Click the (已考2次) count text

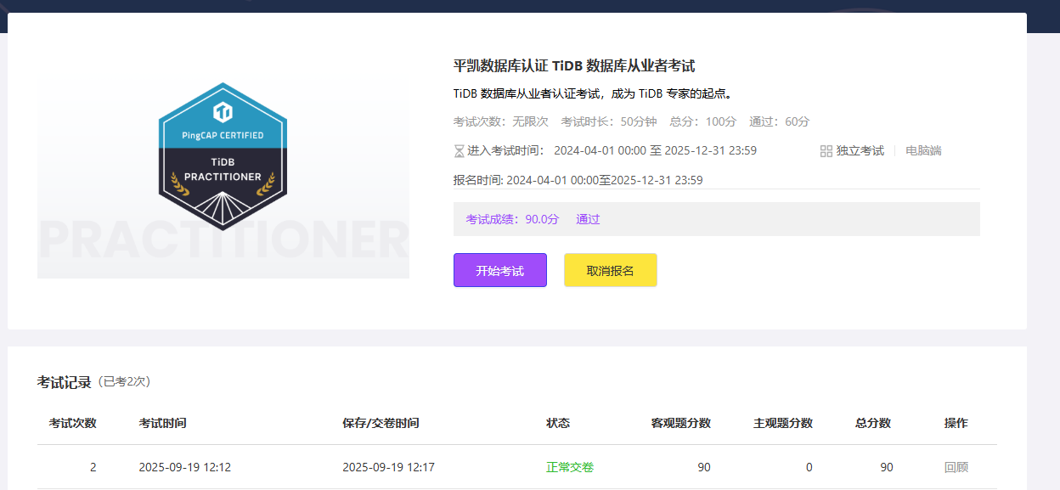pos(123,382)
